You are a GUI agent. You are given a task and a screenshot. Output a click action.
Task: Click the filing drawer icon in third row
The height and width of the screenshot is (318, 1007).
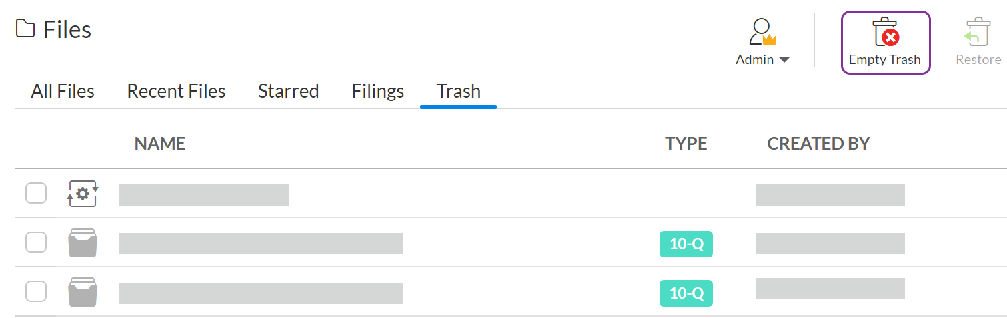click(x=83, y=292)
